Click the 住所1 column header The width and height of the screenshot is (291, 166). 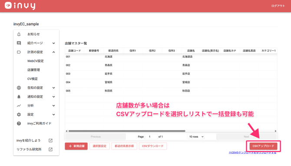click(x=133, y=51)
